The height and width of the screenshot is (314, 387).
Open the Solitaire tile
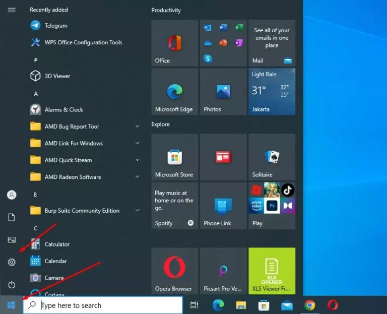[x=272, y=157]
